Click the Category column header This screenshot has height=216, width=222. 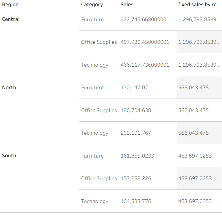point(92,5)
